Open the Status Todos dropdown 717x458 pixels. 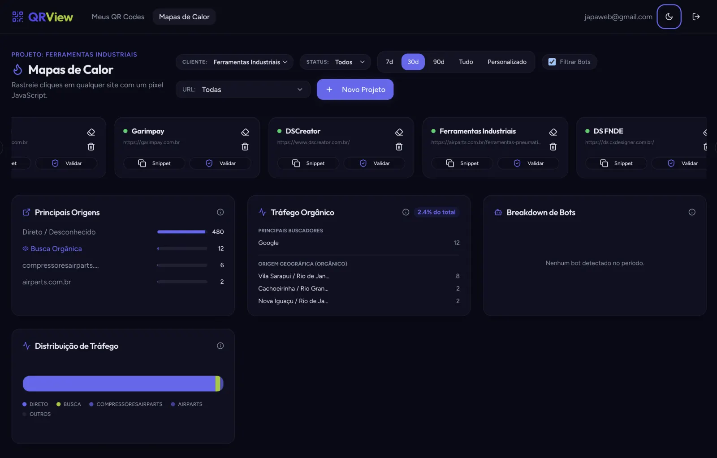coord(336,62)
